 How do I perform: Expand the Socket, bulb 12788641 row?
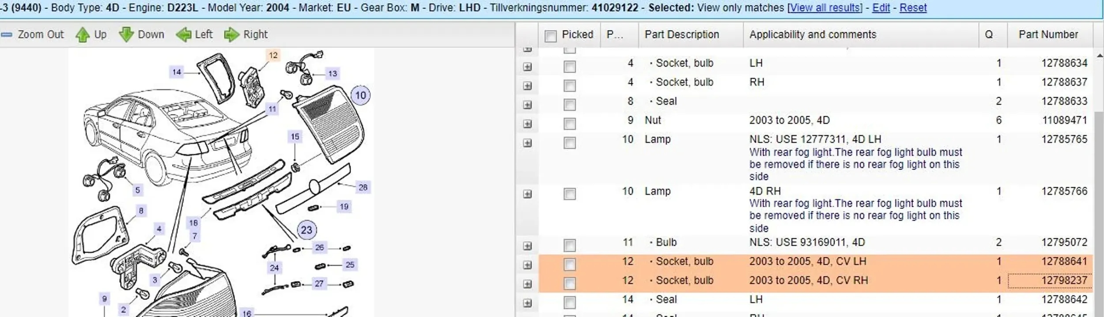(527, 265)
